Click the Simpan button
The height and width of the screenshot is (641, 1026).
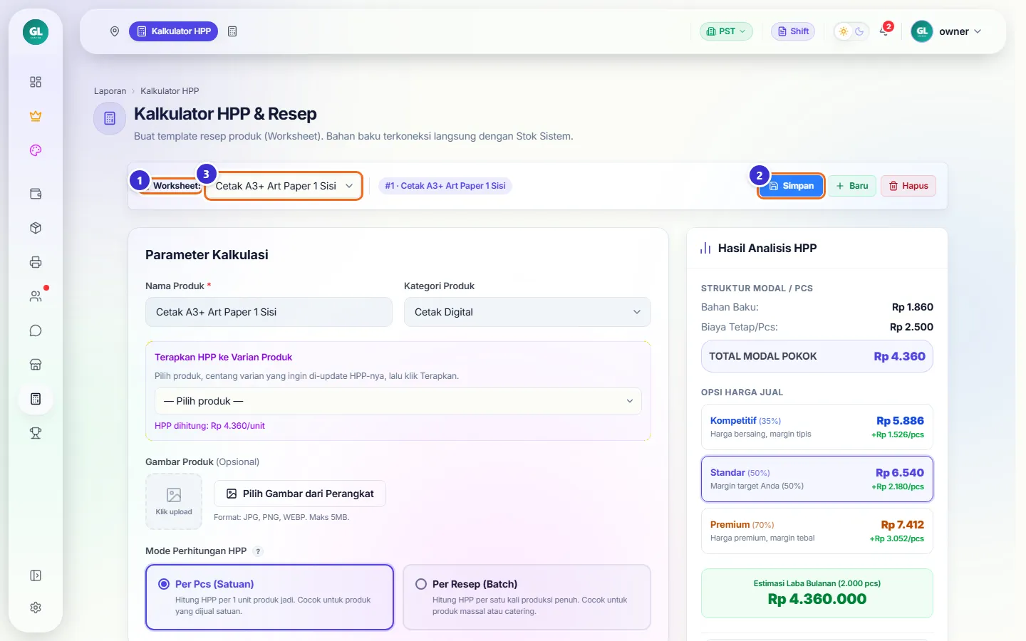click(x=791, y=186)
